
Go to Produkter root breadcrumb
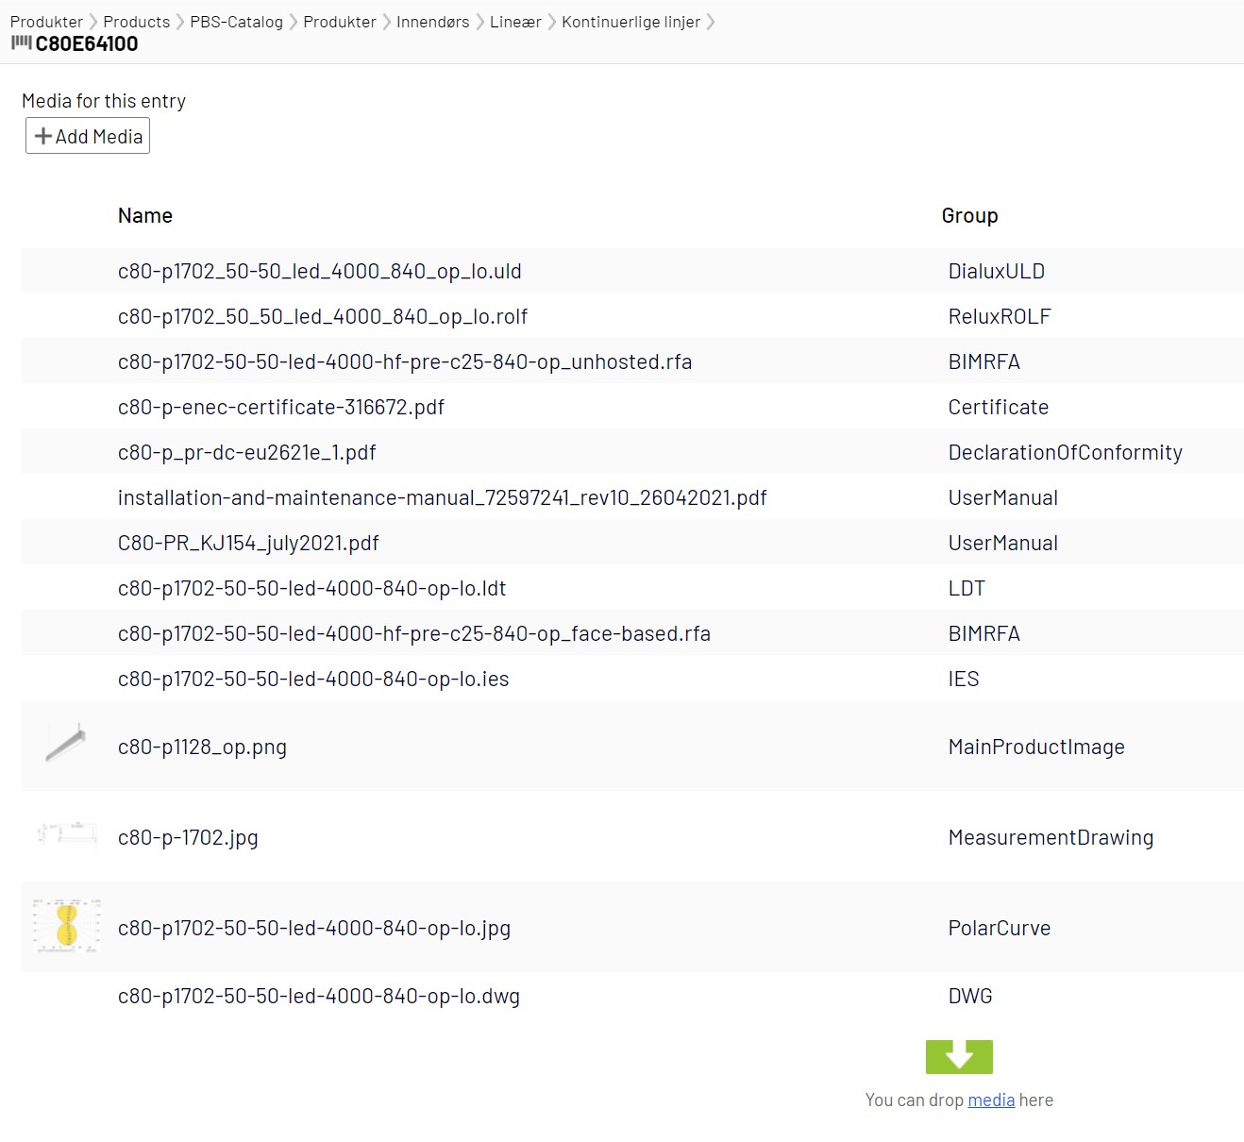46,22
